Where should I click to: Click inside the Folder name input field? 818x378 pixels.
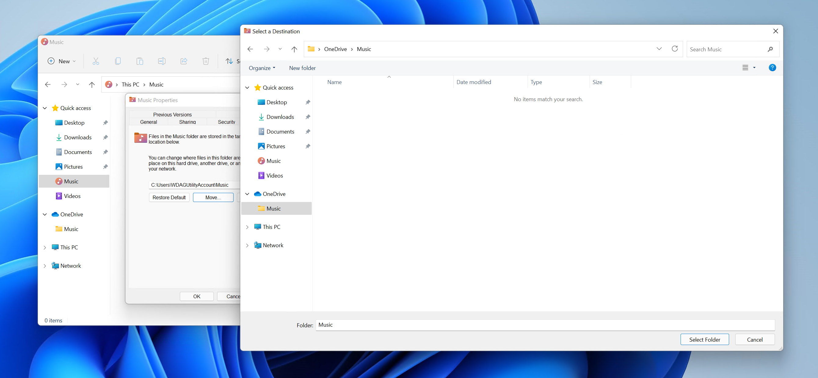pyautogui.click(x=445, y=325)
